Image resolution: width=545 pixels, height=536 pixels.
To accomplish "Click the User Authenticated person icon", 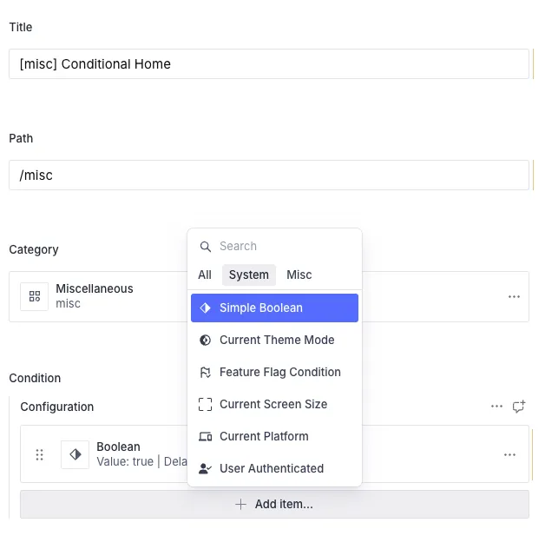I will click(206, 468).
